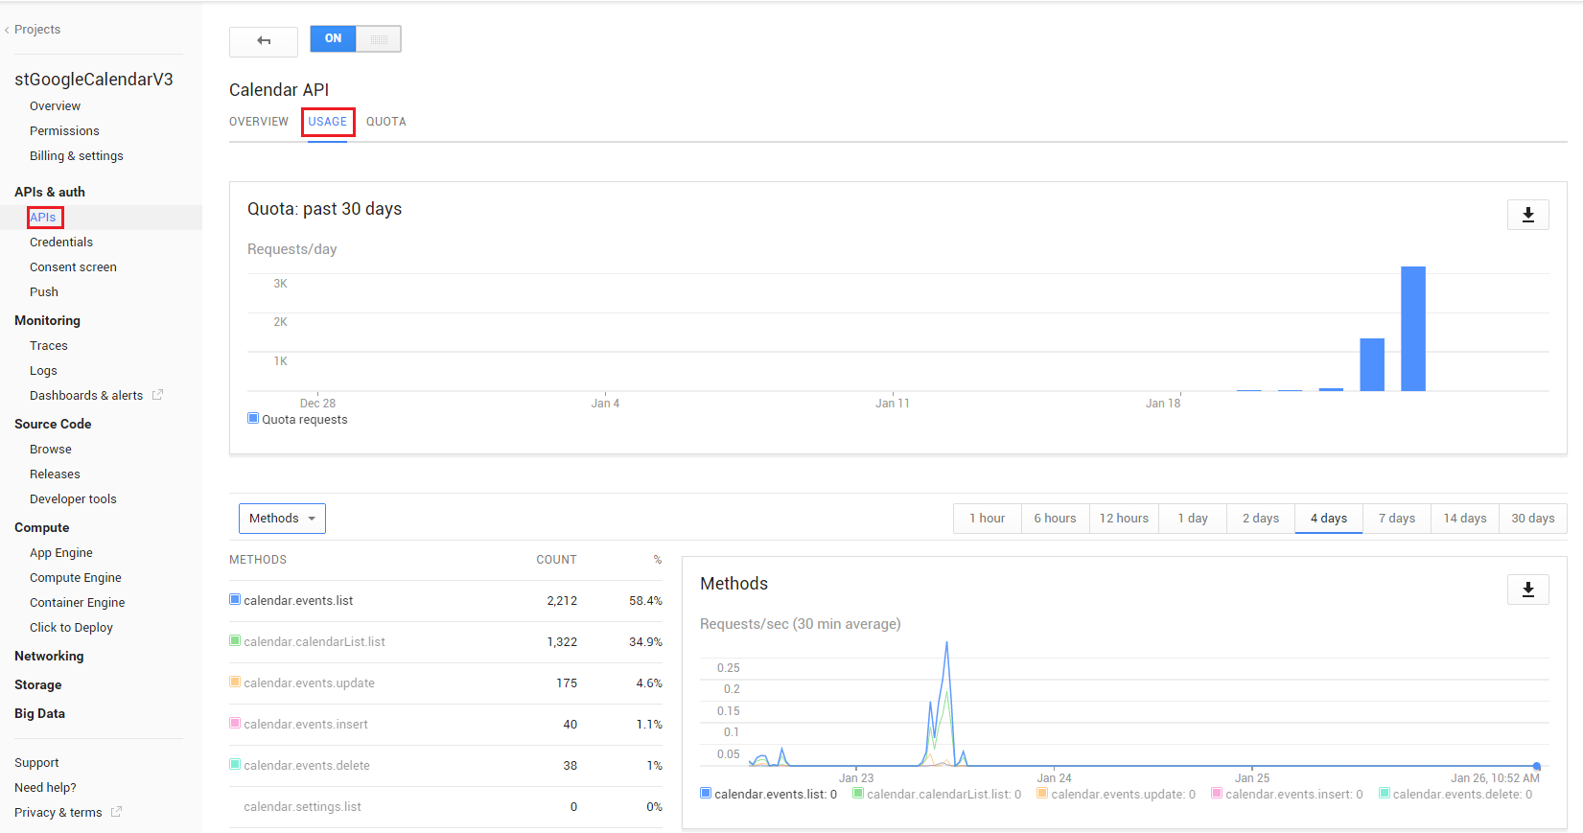Download the Methods chart data
The width and height of the screenshot is (1583, 833).
pyautogui.click(x=1528, y=590)
